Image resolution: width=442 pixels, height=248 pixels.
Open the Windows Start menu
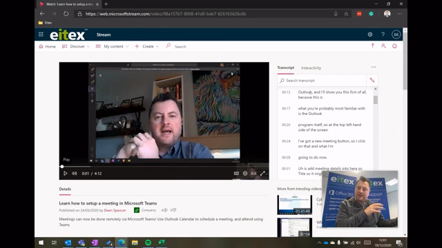click(41, 242)
